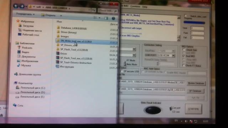Image resolution: width=228 pixels, height=128 pixels.
Task: Refresh the Explorer address bar
Action: 94,10
